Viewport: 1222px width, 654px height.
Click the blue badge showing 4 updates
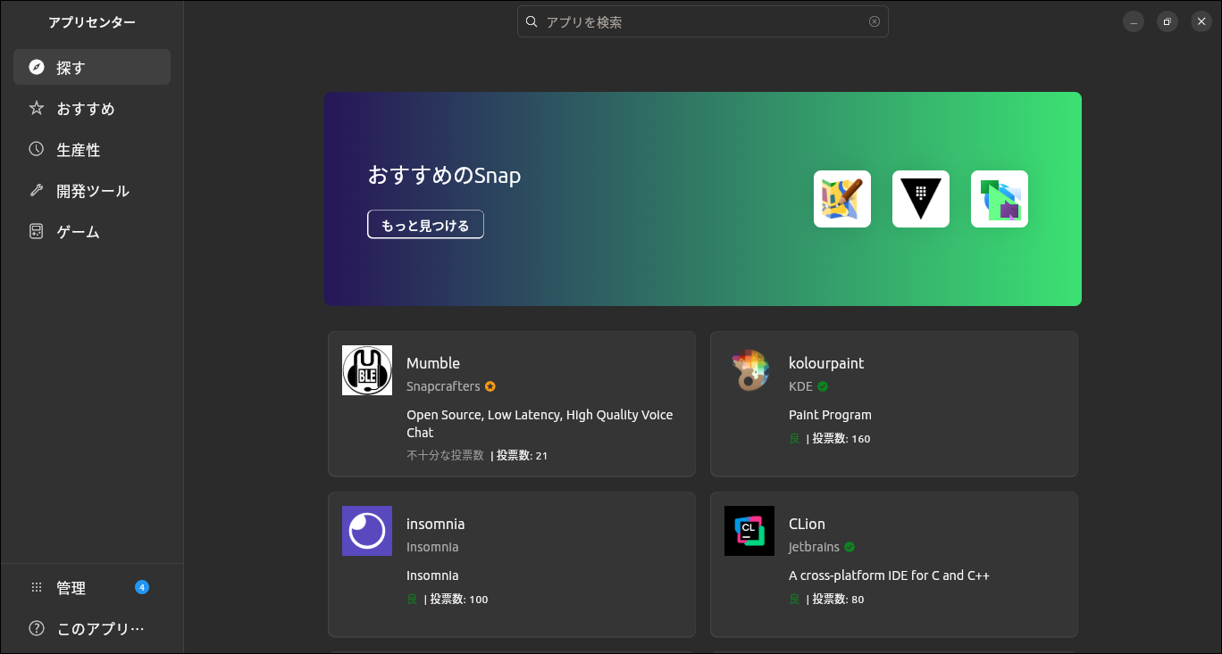point(142,587)
